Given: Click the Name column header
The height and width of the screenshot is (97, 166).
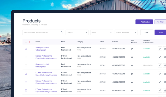Looking at the screenshot, I should (38, 42).
